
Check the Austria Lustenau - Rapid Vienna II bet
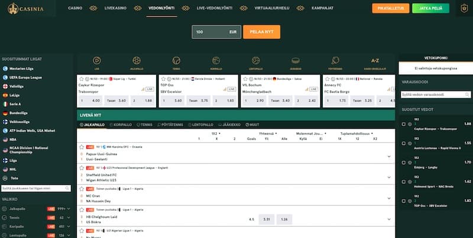[404, 144]
